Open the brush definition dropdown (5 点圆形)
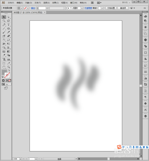149x161 pixels. point(82,8)
